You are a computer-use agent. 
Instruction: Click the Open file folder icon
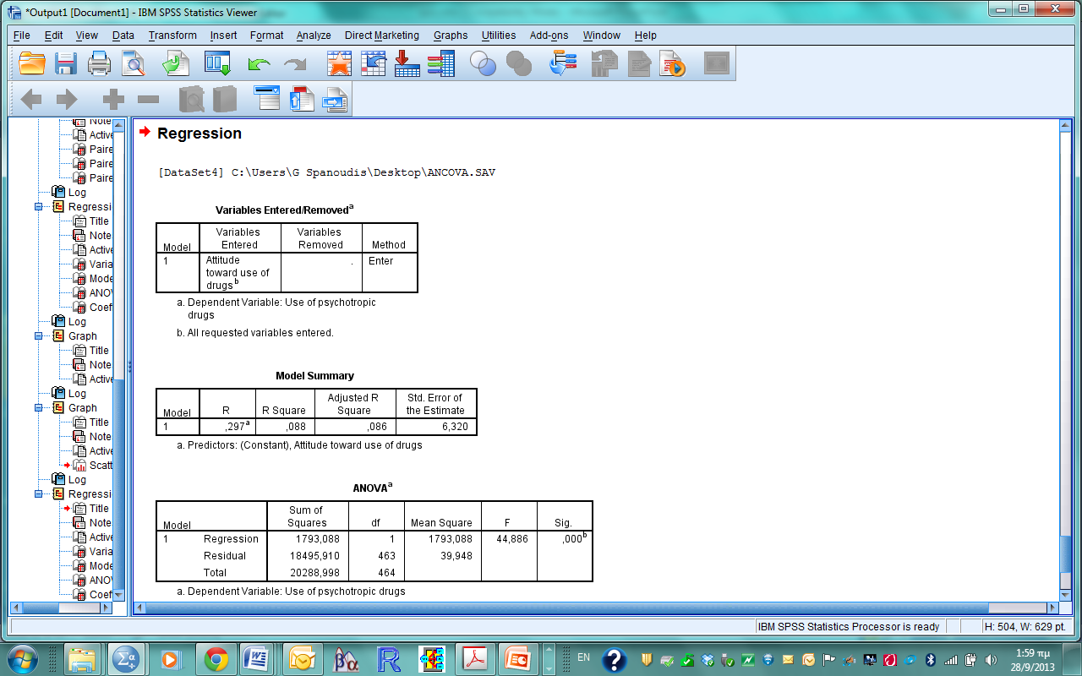[31, 63]
